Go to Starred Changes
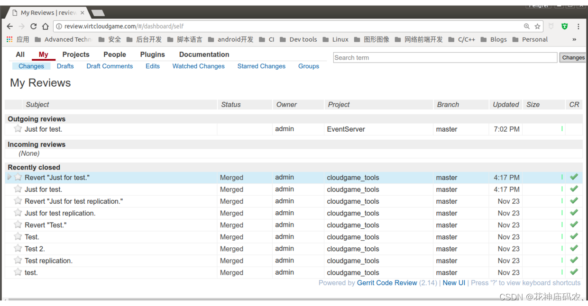Screen dimensions: 588x306 261,66
